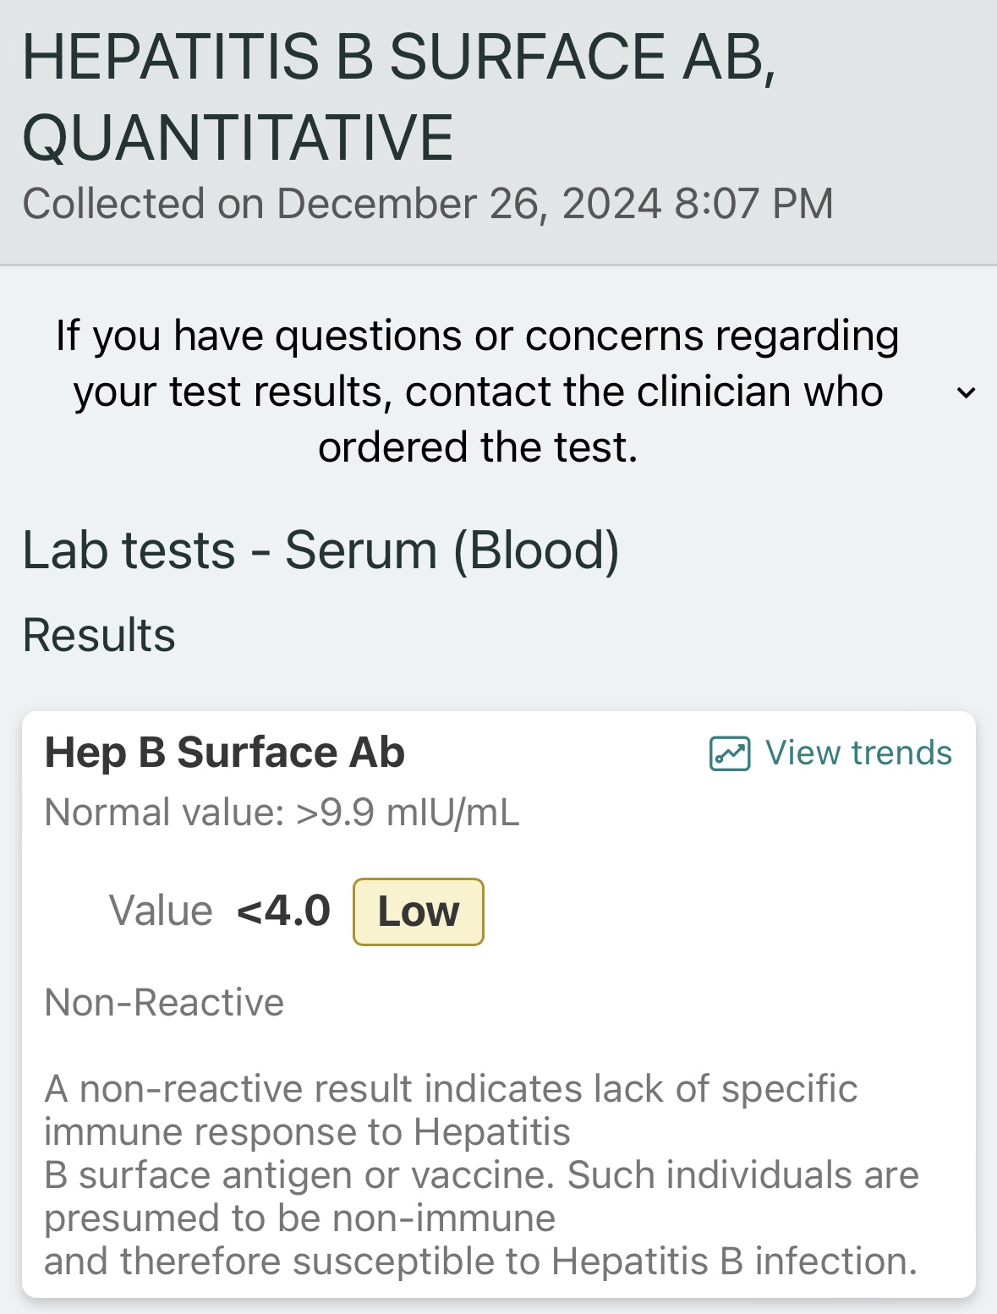
Task: Click the View trends chart icon
Action: tap(729, 753)
